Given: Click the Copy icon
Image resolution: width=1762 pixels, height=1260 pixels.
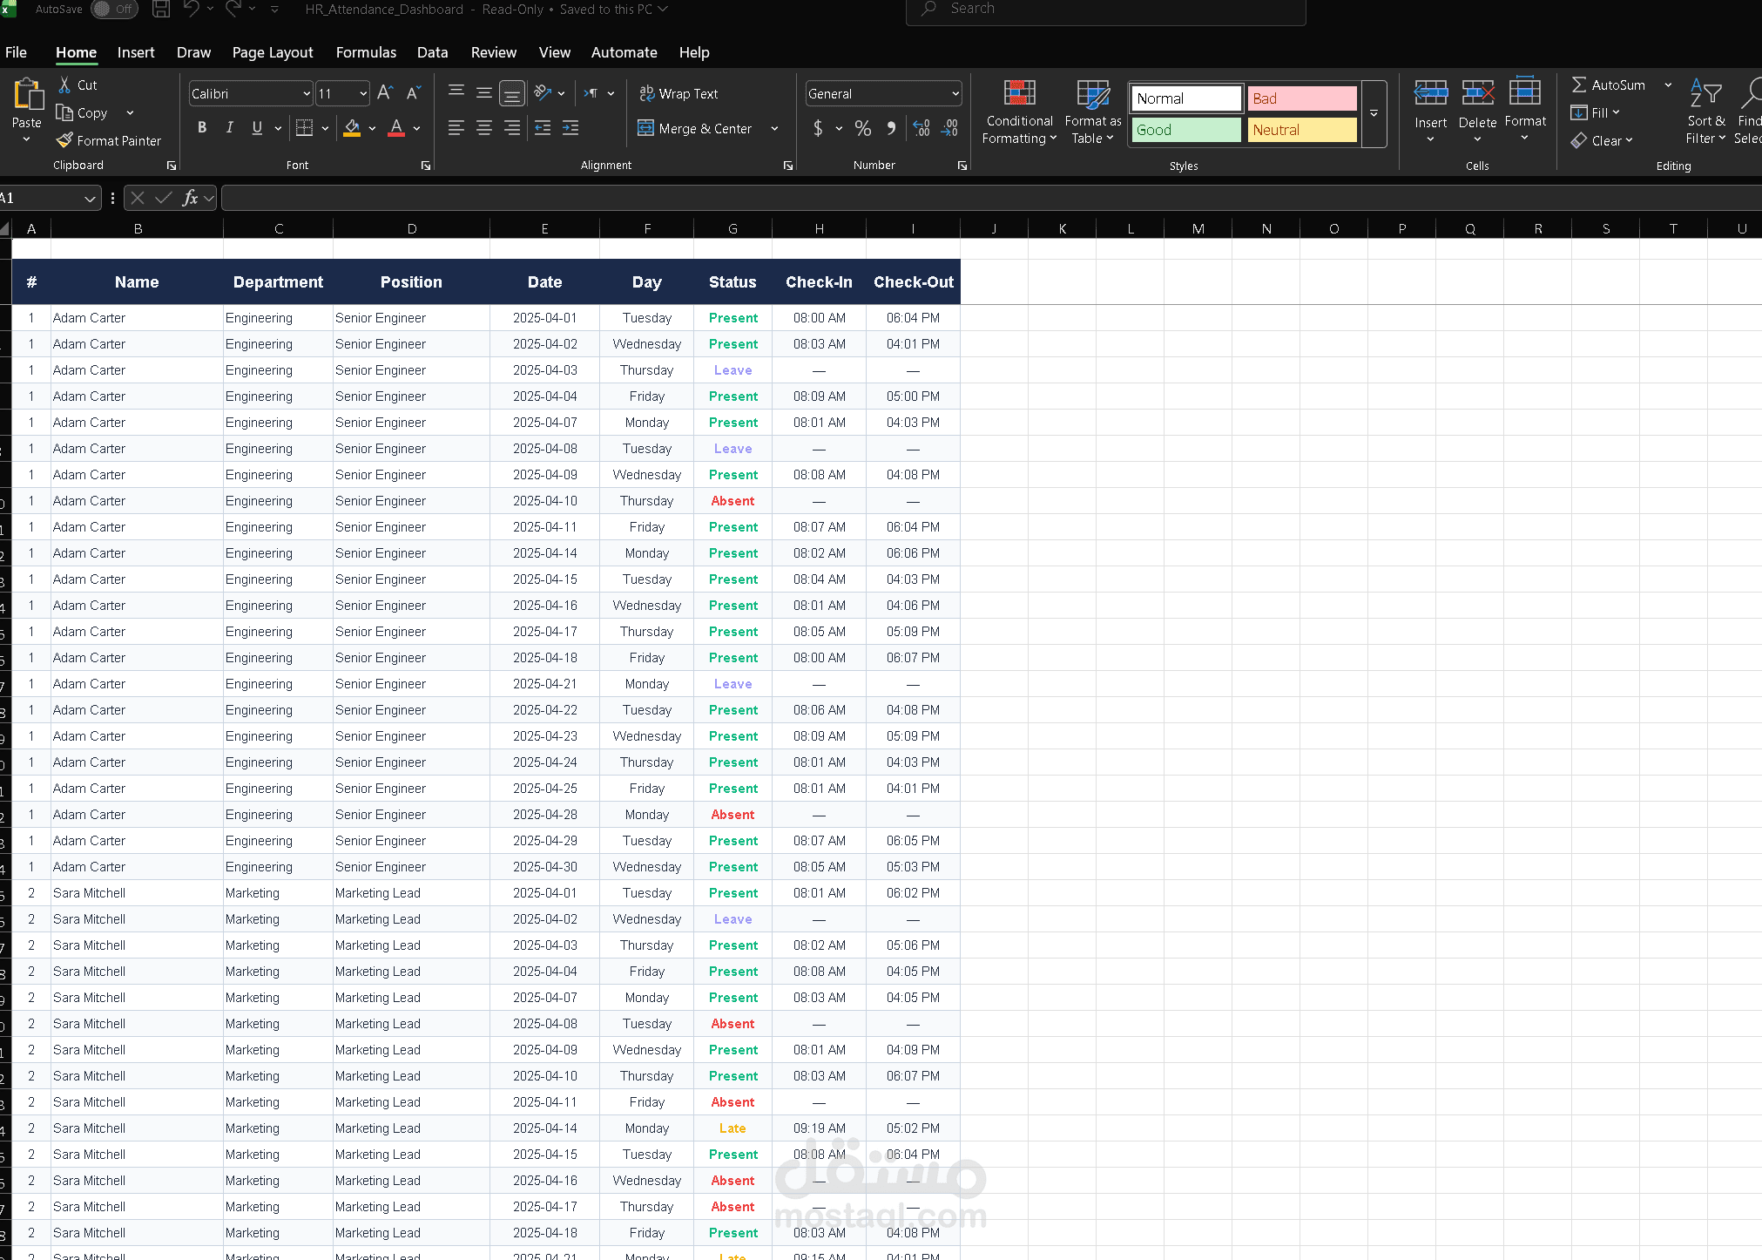Looking at the screenshot, I should click(x=64, y=112).
